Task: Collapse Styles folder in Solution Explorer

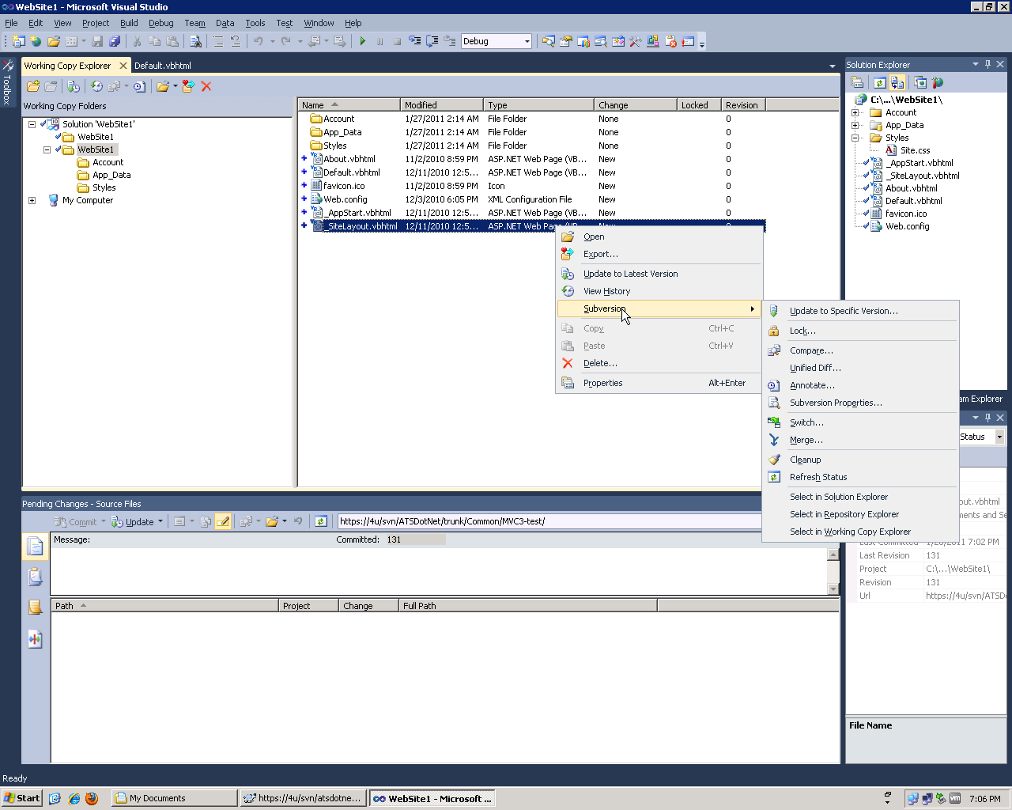Action: point(855,138)
